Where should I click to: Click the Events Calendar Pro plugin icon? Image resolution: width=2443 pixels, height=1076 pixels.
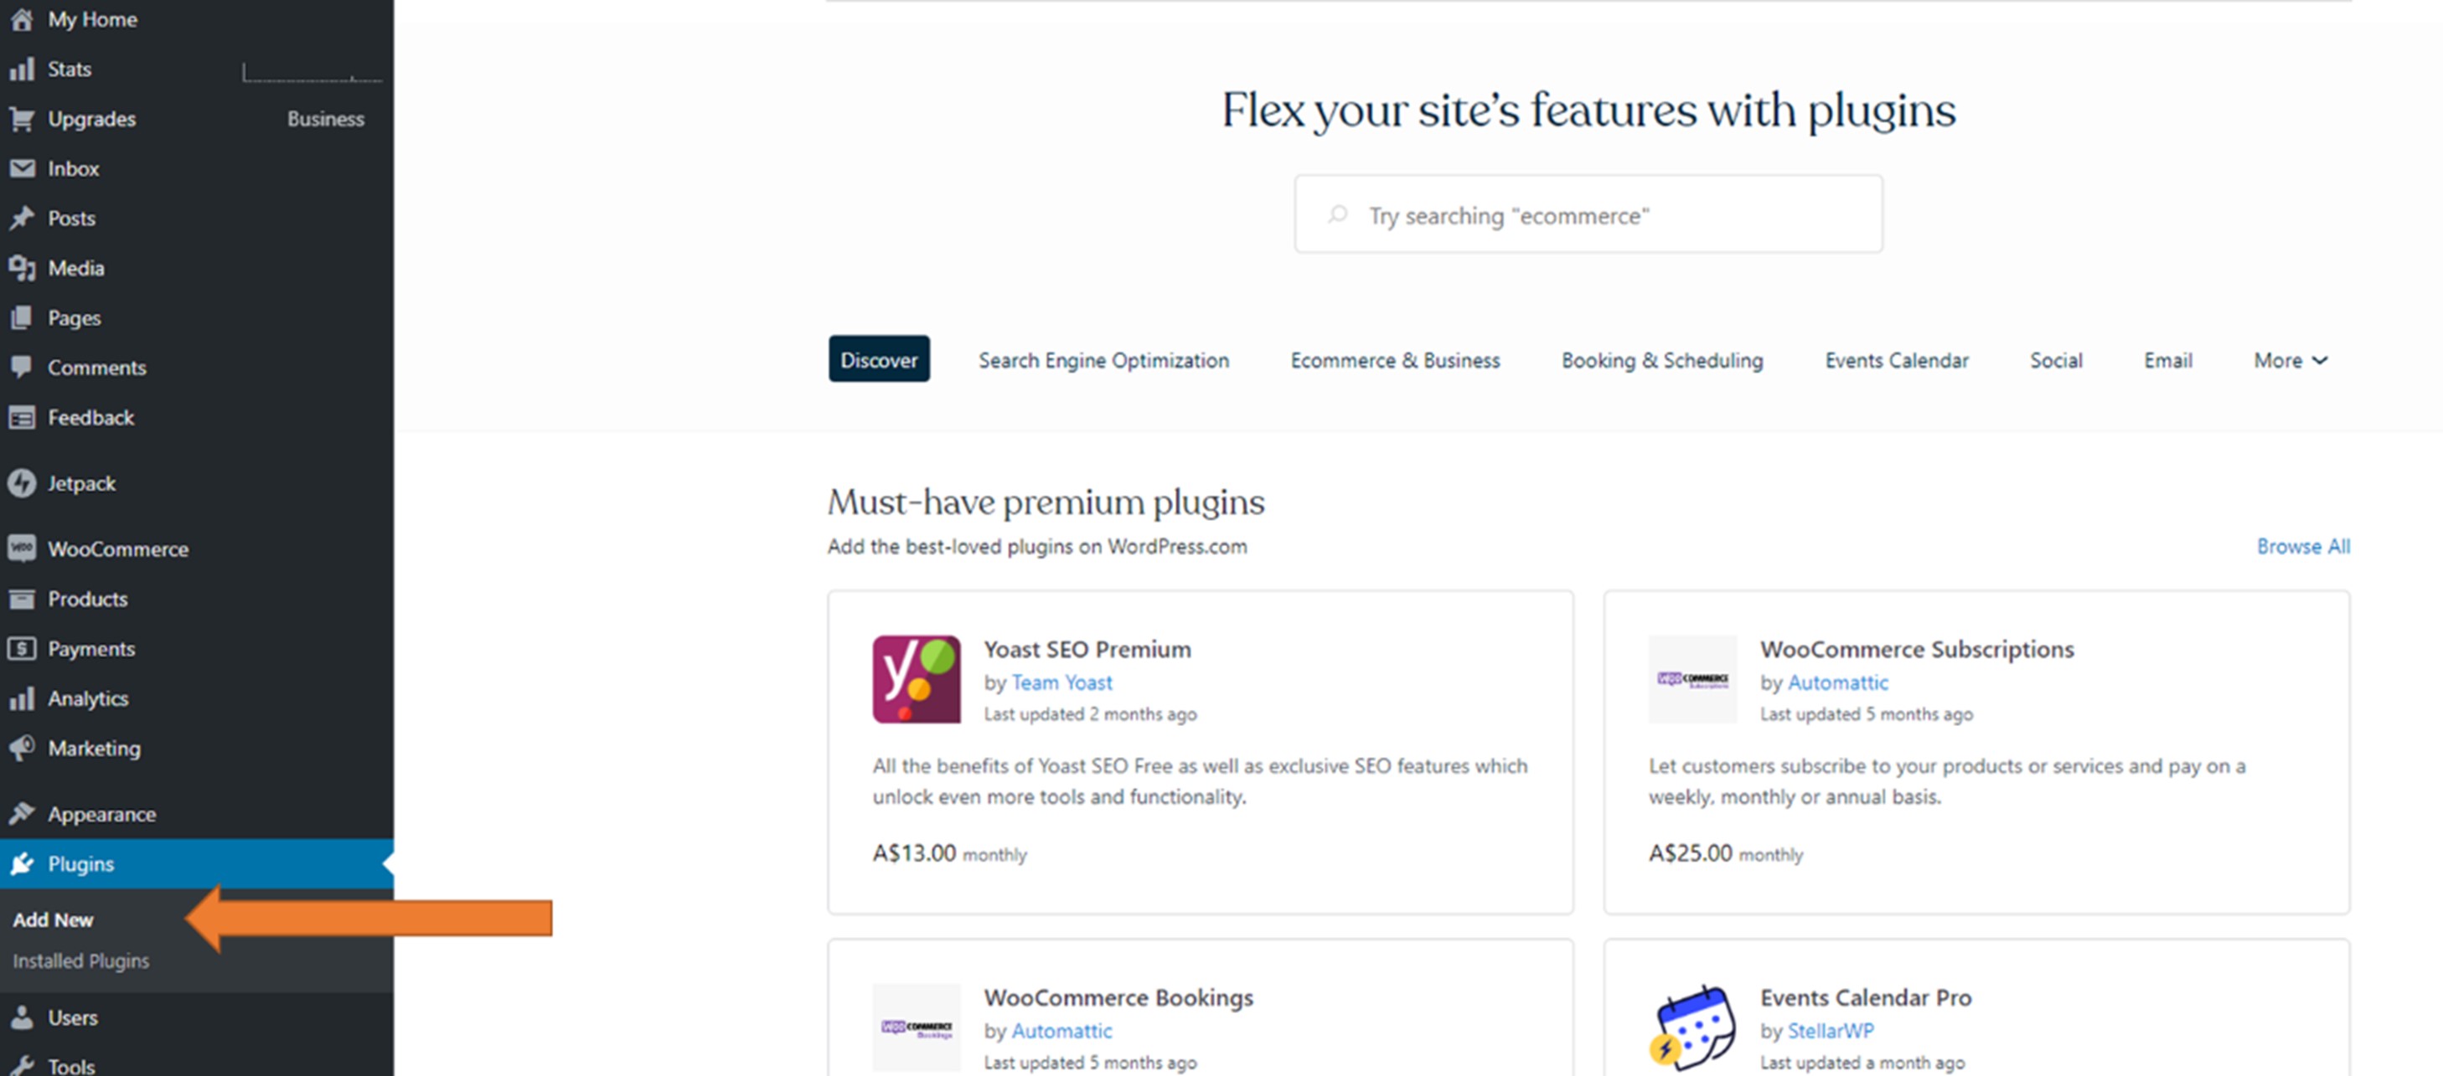1693,1027
